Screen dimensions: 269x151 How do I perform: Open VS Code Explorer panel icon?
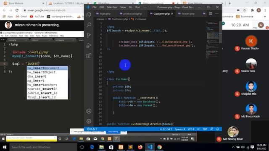89,15
